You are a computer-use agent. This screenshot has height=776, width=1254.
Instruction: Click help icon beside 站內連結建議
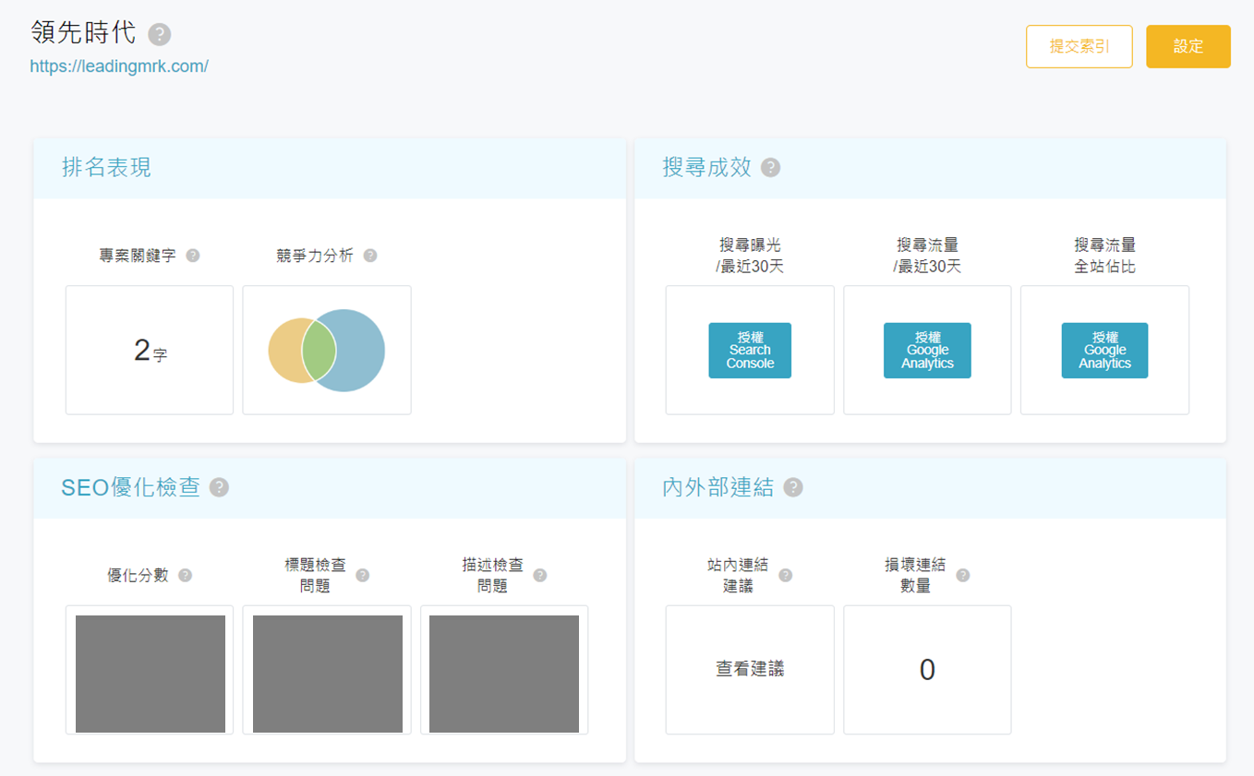click(x=786, y=575)
